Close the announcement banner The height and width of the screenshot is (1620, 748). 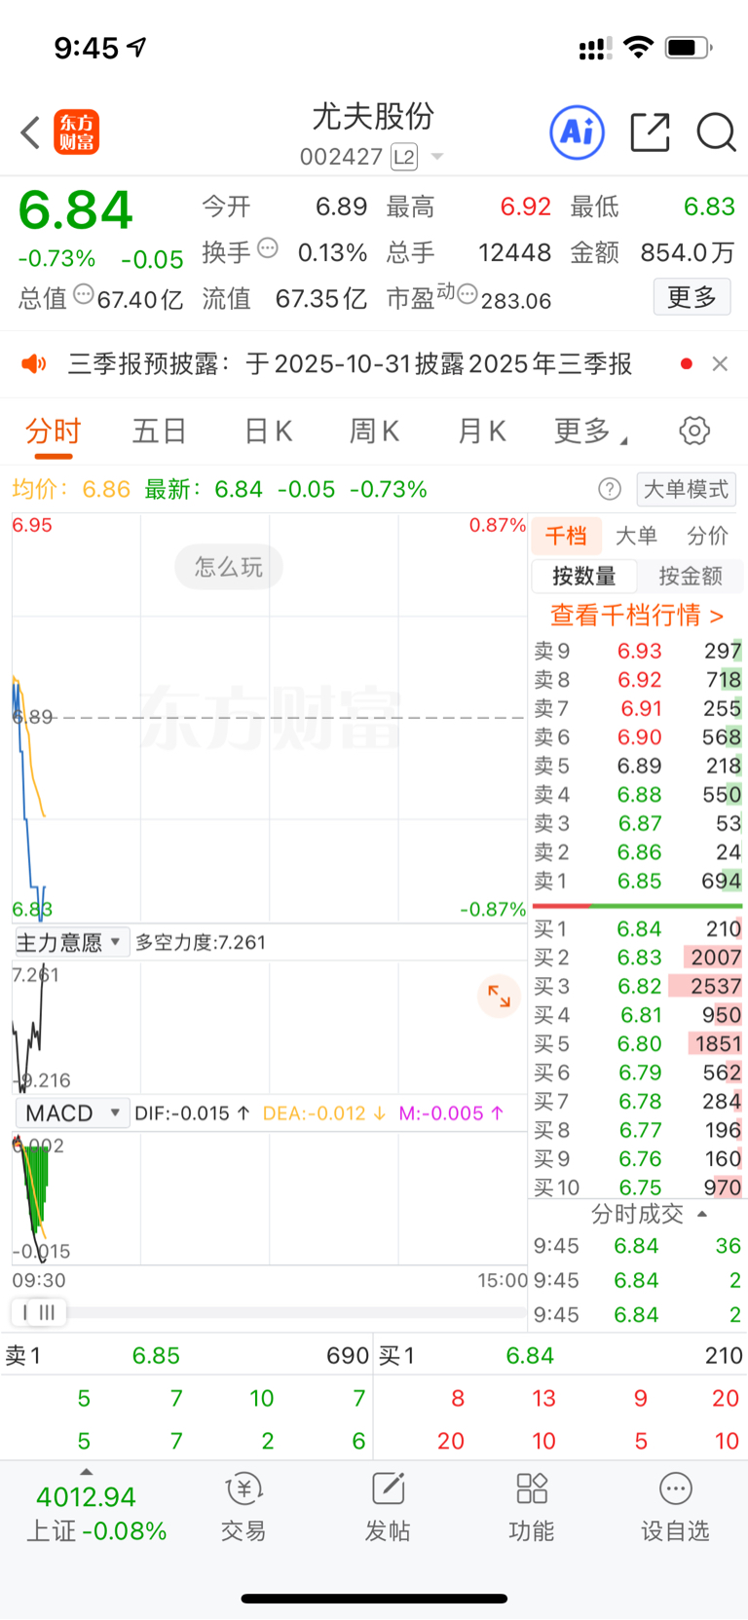[x=720, y=363]
